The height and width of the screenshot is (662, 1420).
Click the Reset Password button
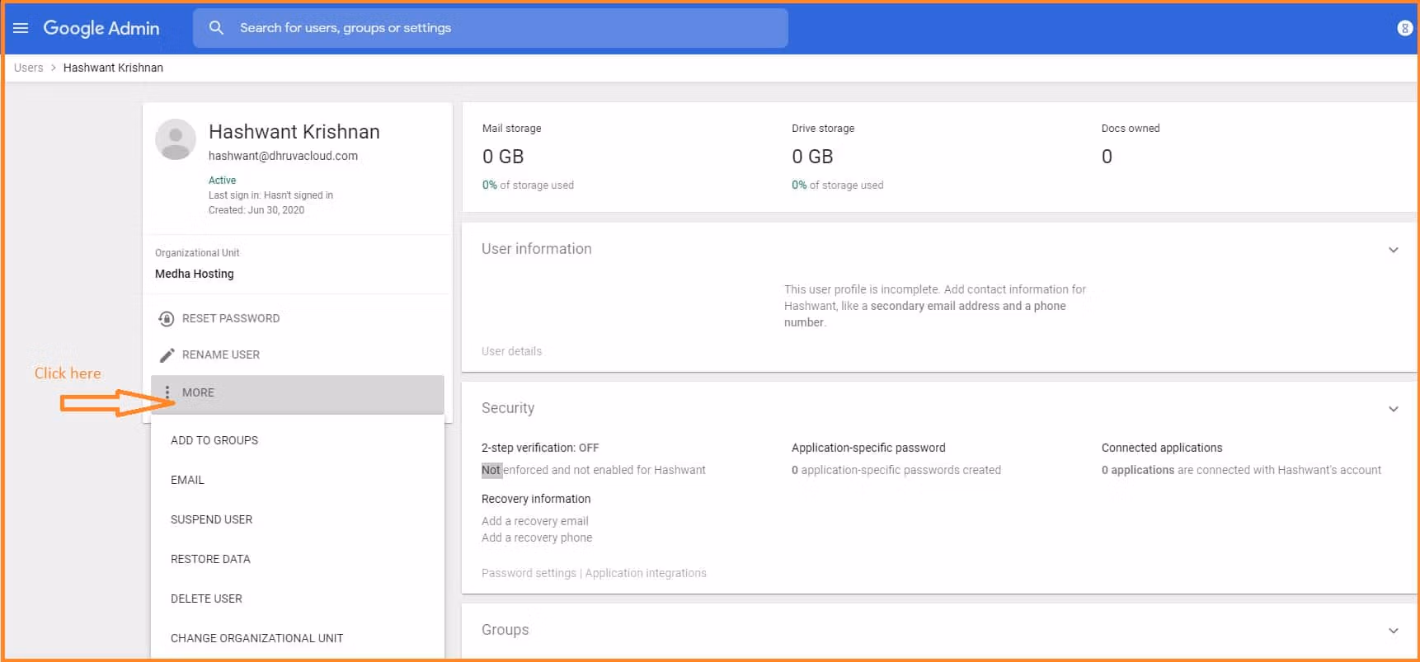point(231,319)
